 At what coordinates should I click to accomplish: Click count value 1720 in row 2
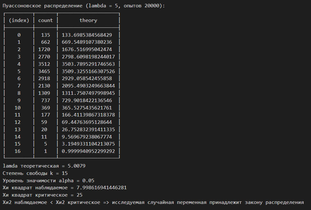(x=44, y=49)
